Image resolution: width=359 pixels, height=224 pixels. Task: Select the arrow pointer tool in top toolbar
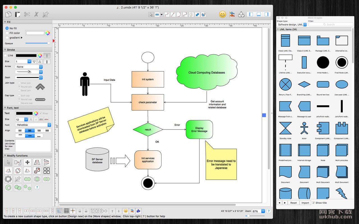pyautogui.click(x=151, y=15)
